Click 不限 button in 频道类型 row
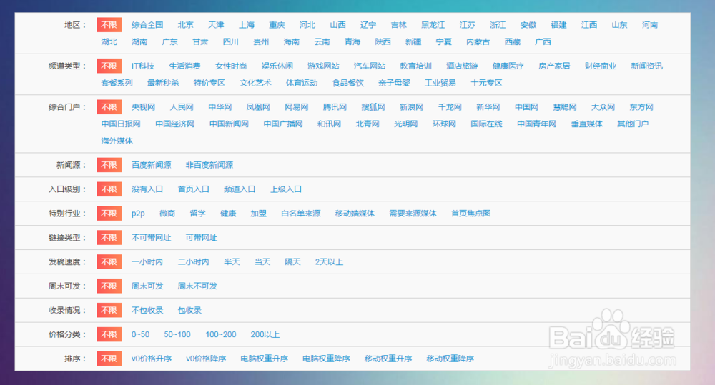 click(109, 66)
